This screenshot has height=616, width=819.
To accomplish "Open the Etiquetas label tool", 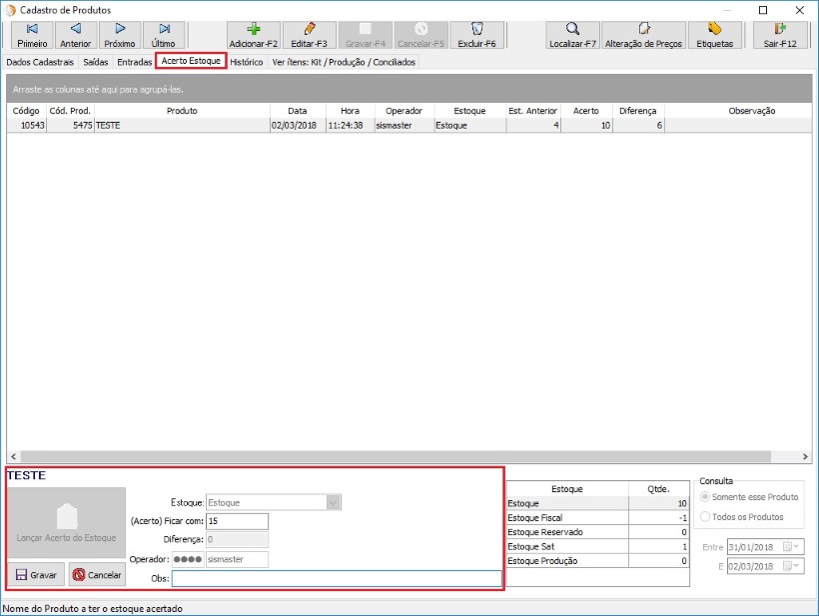I will click(x=714, y=35).
